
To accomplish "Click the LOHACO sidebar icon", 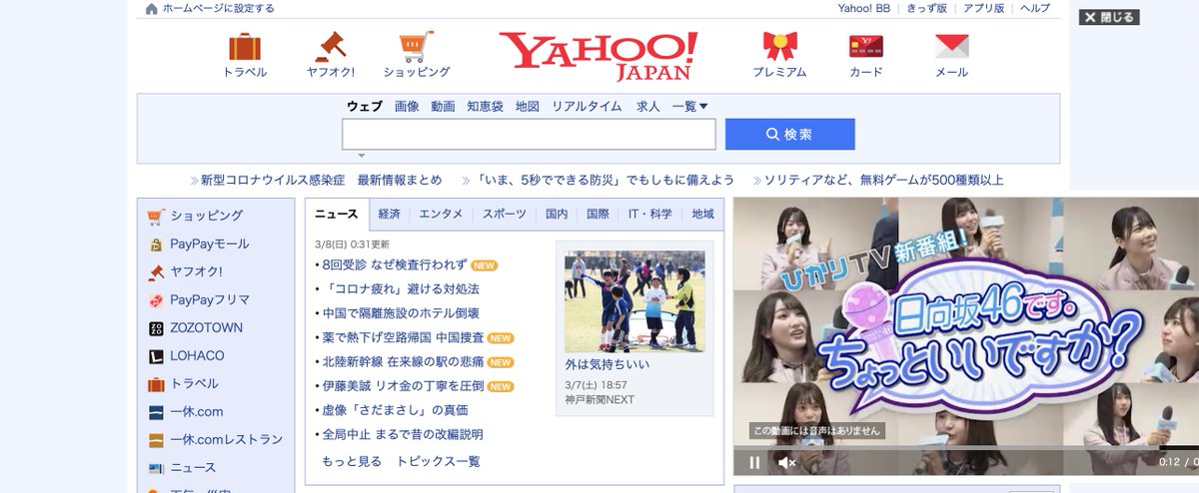I will (156, 355).
